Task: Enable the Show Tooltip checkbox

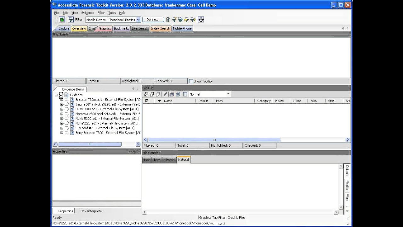Action: (191, 81)
